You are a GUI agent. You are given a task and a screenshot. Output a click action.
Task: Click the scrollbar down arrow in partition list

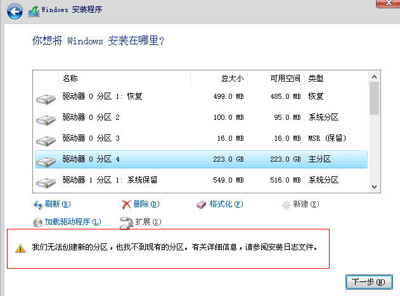pos(374,186)
